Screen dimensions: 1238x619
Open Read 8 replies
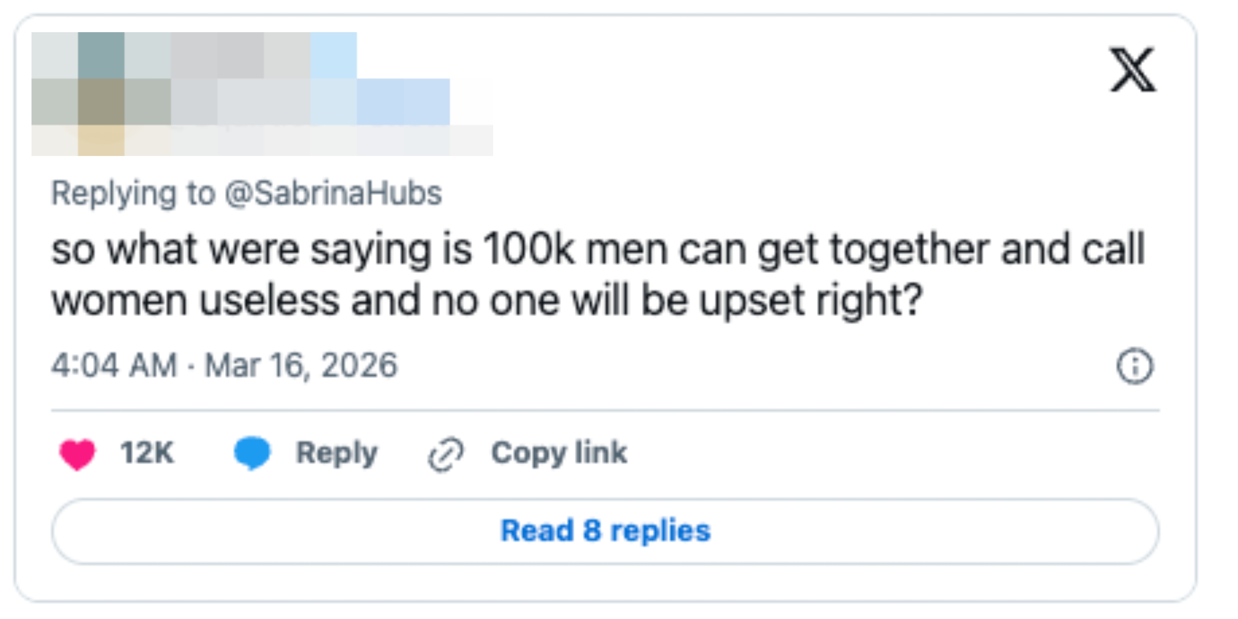click(605, 531)
